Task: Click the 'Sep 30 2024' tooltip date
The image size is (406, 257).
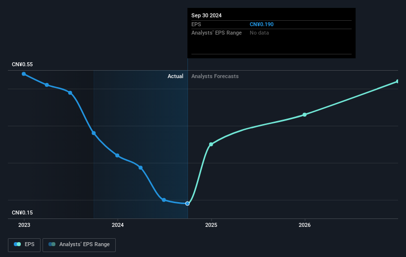Action: click(206, 15)
